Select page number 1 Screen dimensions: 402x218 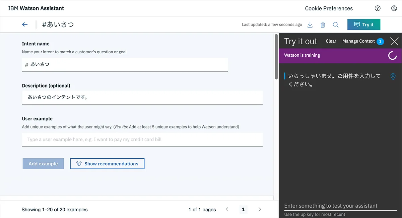click(x=243, y=209)
